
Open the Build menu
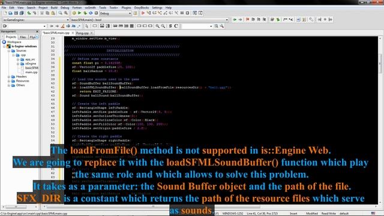coord(54,8)
